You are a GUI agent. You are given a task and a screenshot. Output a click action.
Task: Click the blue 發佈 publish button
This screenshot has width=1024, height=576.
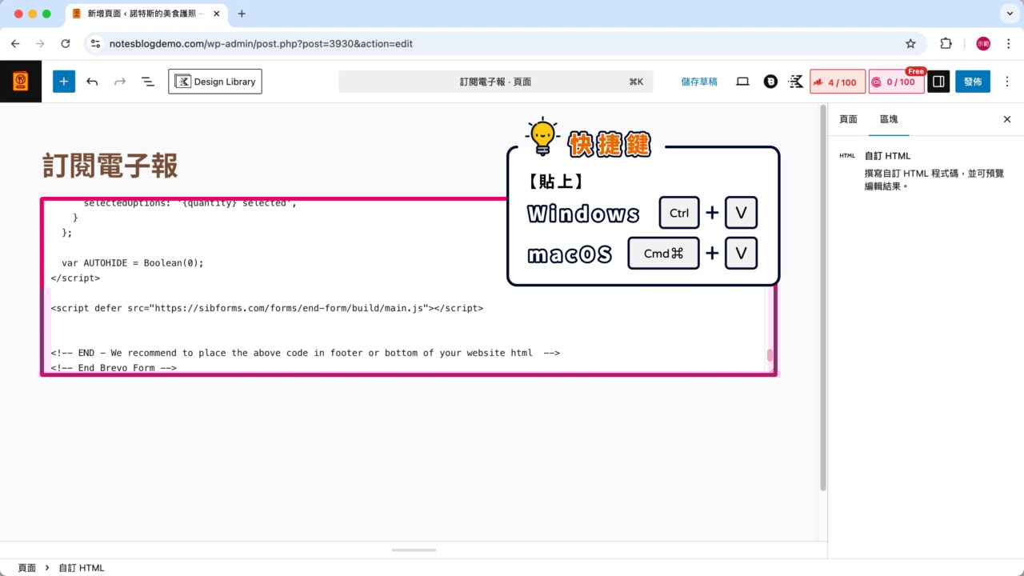coord(972,81)
